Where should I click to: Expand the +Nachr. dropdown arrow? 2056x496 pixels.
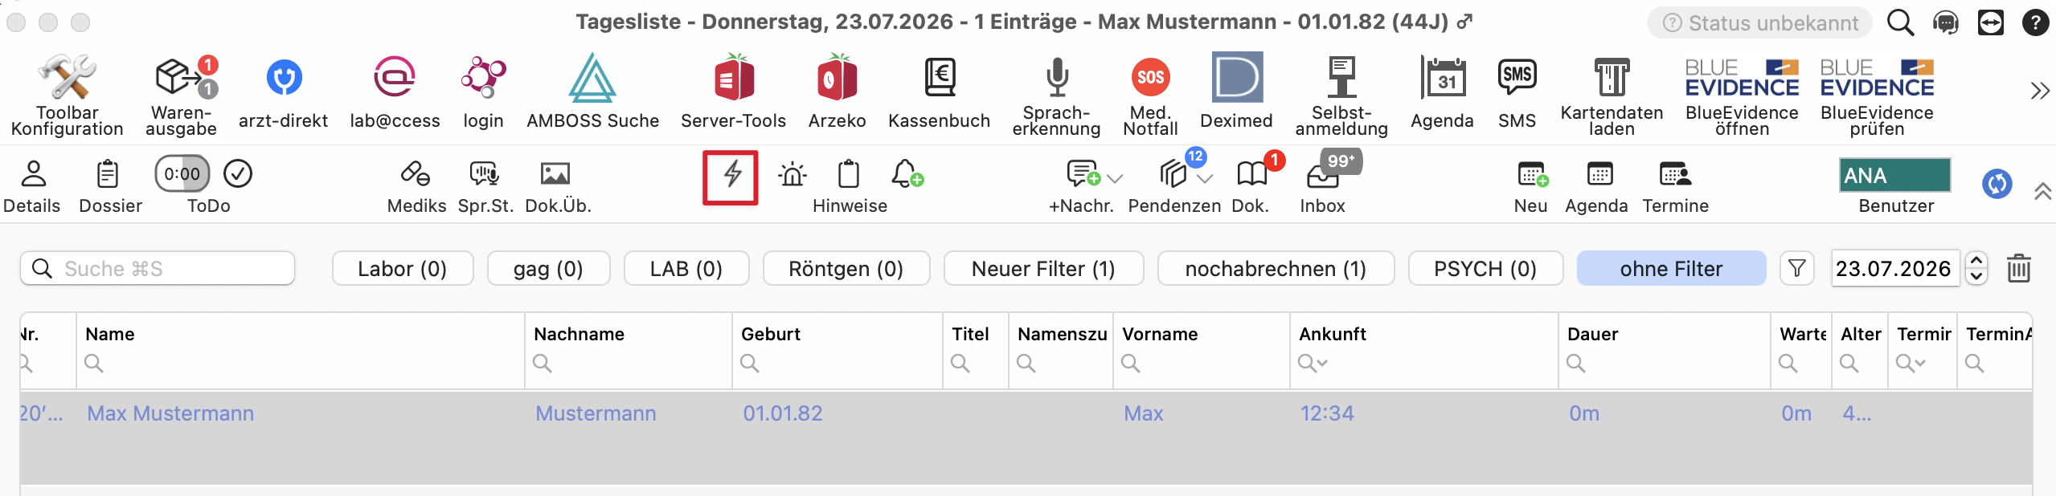click(1115, 178)
